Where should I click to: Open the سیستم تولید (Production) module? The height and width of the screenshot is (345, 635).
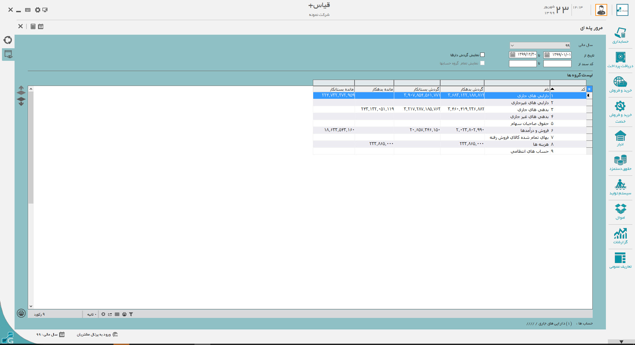[620, 187]
